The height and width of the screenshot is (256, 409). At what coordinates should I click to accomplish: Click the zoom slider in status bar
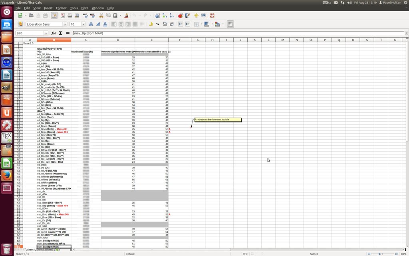tap(379, 254)
